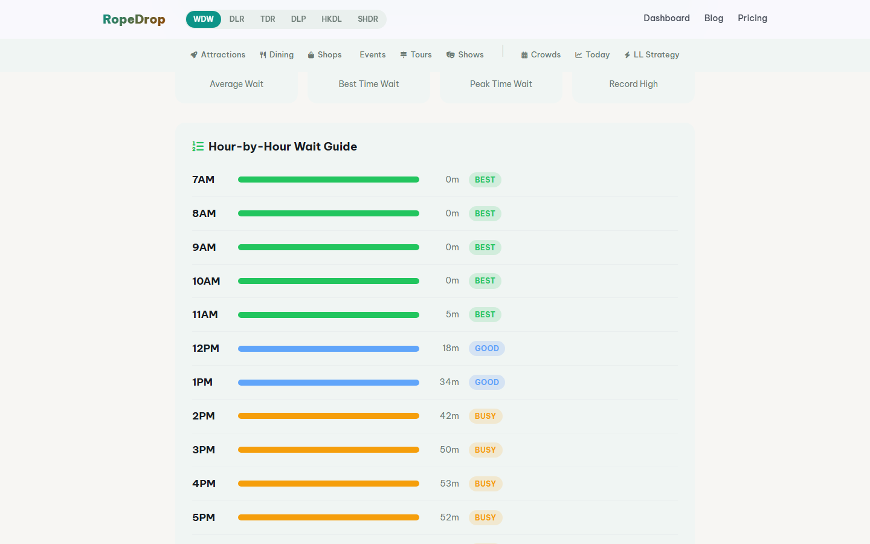The height and width of the screenshot is (544, 870).
Task: Switch to the DLR resort tab
Action: click(237, 19)
